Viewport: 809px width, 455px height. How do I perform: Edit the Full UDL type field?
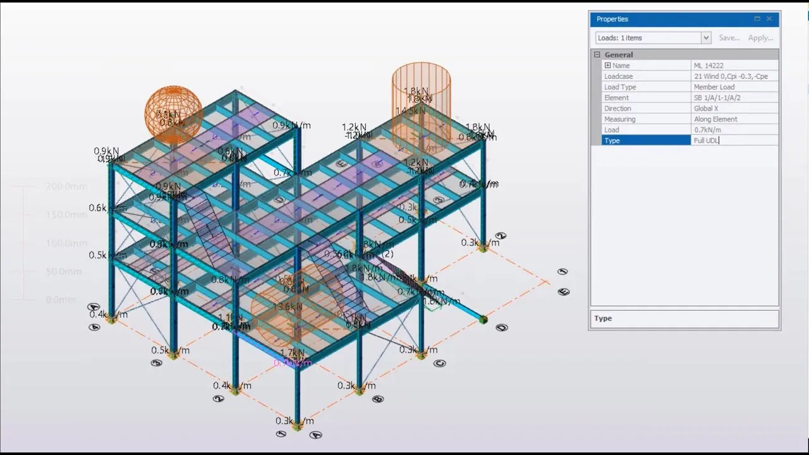[734, 140]
